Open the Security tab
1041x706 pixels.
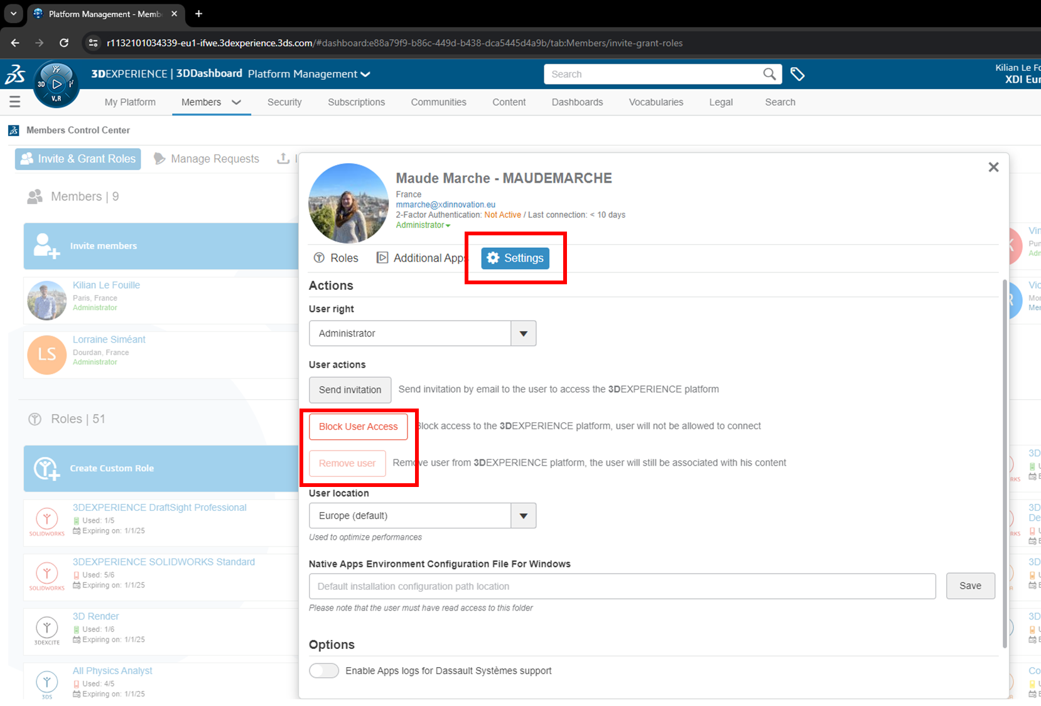click(284, 102)
